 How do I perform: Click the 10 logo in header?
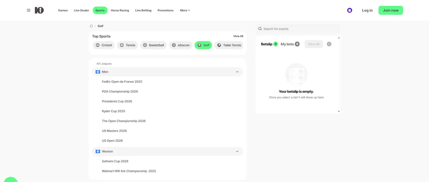39,10
